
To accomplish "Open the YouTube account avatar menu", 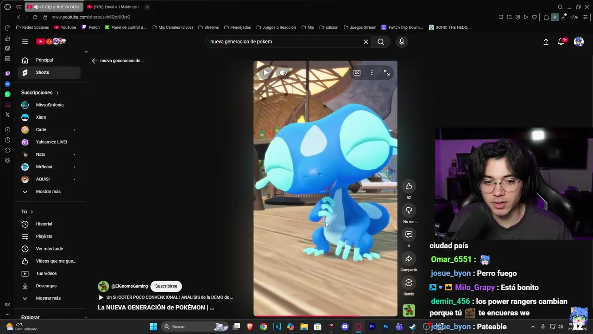I will click(579, 42).
